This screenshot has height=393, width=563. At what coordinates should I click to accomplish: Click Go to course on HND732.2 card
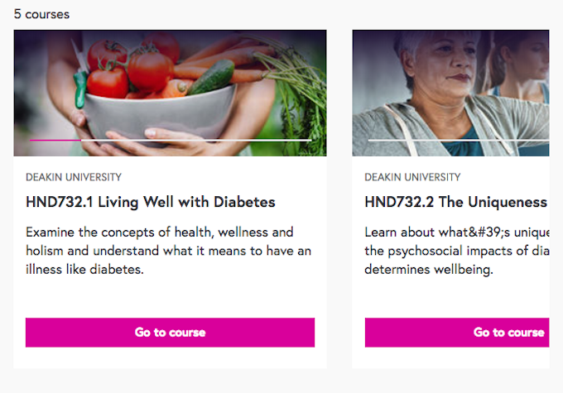pyautogui.click(x=457, y=333)
